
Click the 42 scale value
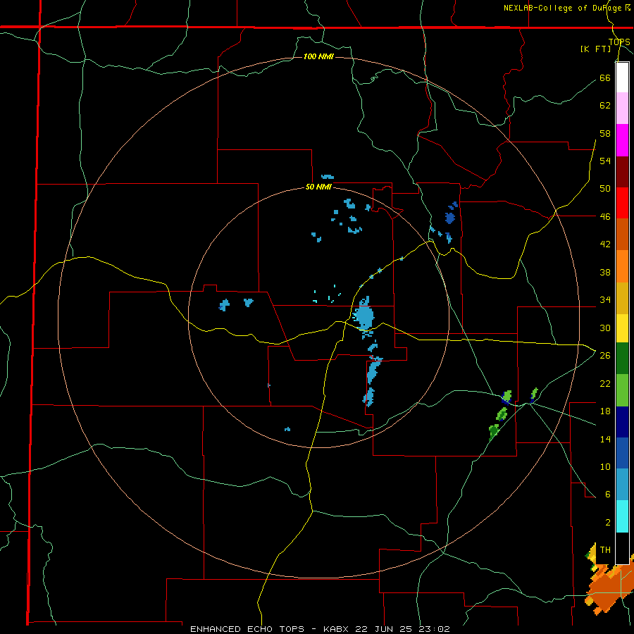coord(605,244)
